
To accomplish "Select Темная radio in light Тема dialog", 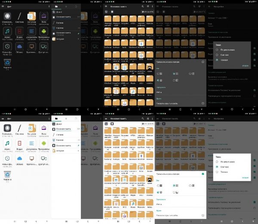I will click(217, 172).
